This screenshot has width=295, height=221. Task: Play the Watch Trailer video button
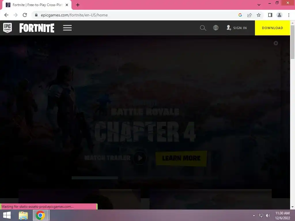tap(140, 158)
